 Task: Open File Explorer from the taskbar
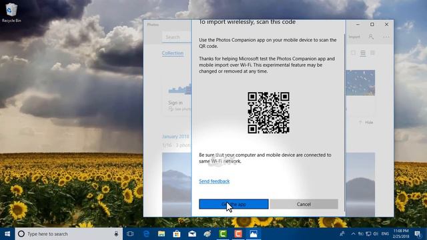pyautogui.click(x=161, y=234)
